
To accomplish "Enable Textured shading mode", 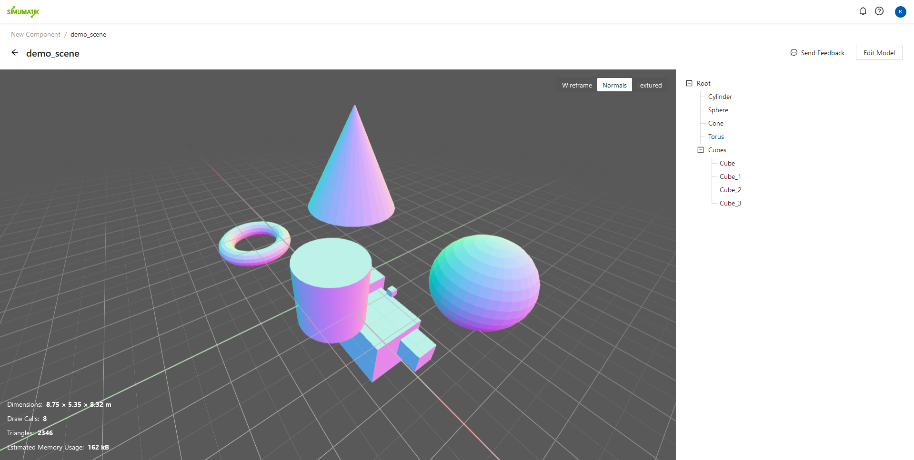I will (x=649, y=85).
